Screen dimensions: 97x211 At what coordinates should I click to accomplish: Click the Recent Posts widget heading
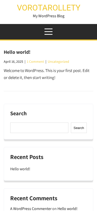click(x=27, y=157)
